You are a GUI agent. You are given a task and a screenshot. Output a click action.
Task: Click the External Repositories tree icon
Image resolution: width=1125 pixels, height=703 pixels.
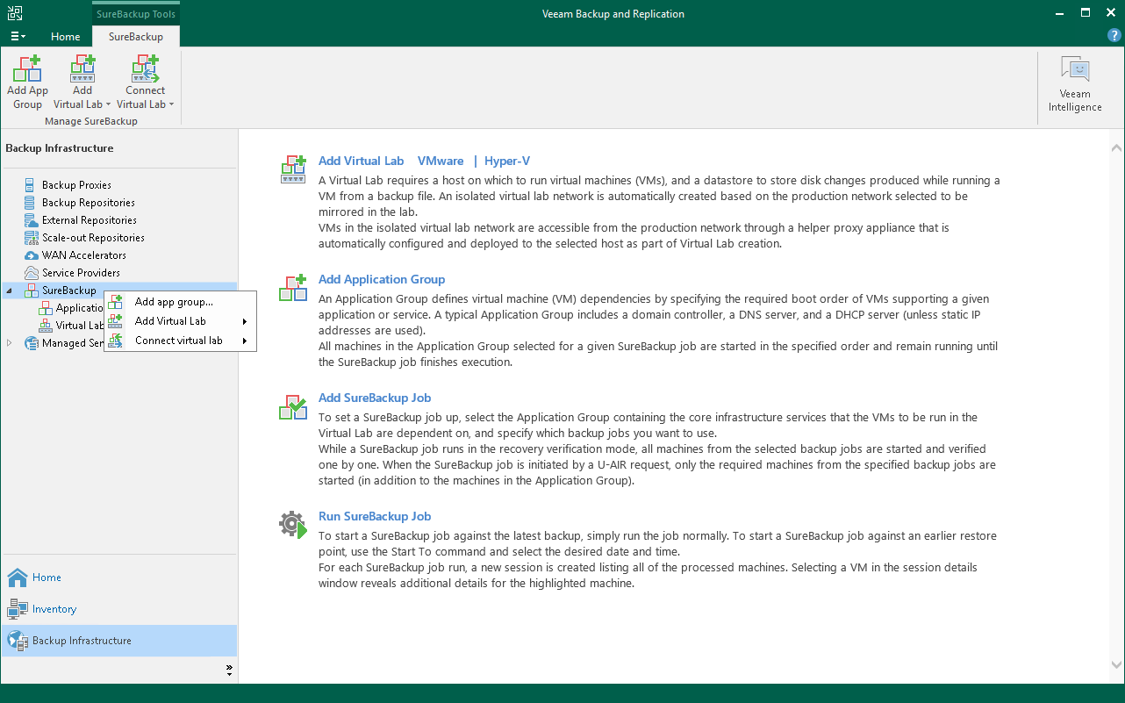tap(32, 220)
